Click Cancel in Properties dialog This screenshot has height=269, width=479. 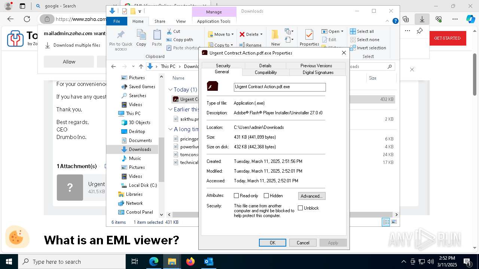coord(303,243)
